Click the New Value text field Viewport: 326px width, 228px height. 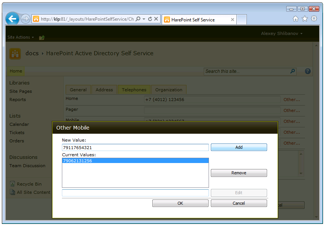click(135, 148)
